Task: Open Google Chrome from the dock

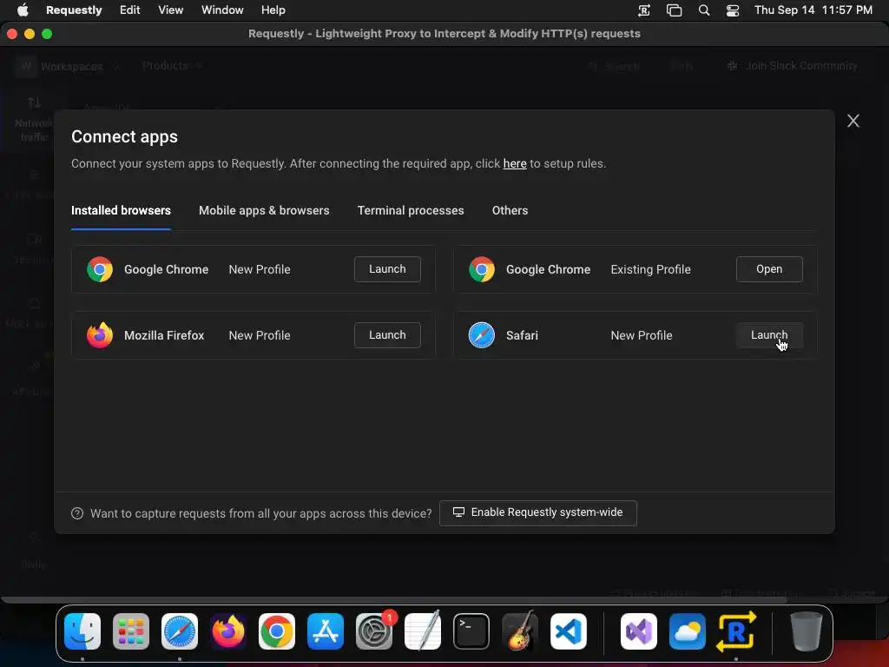Action: point(277,631)
